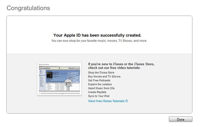Click the 'If you're new to iTunes' heading
Screen dimensions: 201x127
pyautogui.click(x=121, y=66)
